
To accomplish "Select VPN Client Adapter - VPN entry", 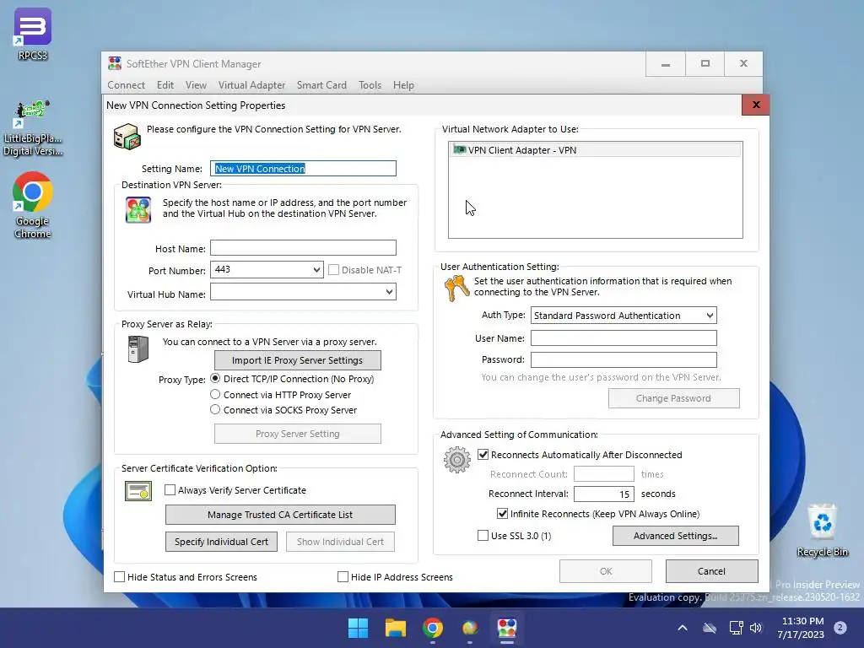I will coord(595,150).
